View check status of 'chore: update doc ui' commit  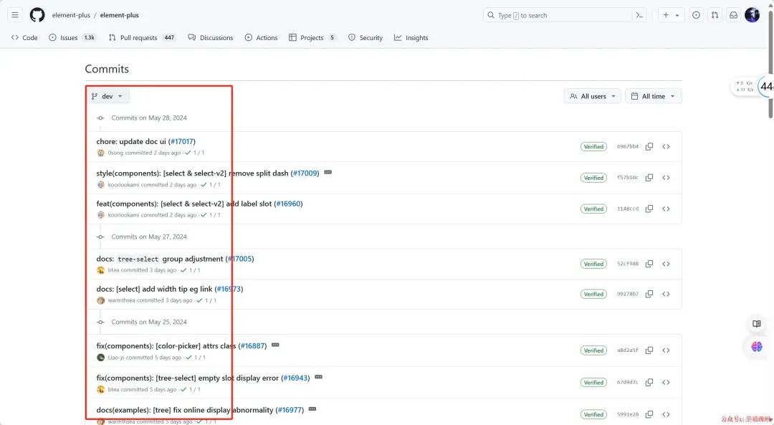pos(194,153)
